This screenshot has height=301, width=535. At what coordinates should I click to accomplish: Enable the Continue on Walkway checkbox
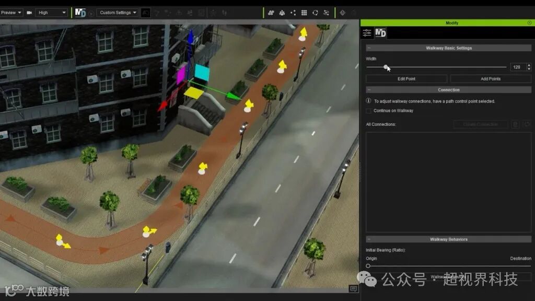click(x=368, y=111)
